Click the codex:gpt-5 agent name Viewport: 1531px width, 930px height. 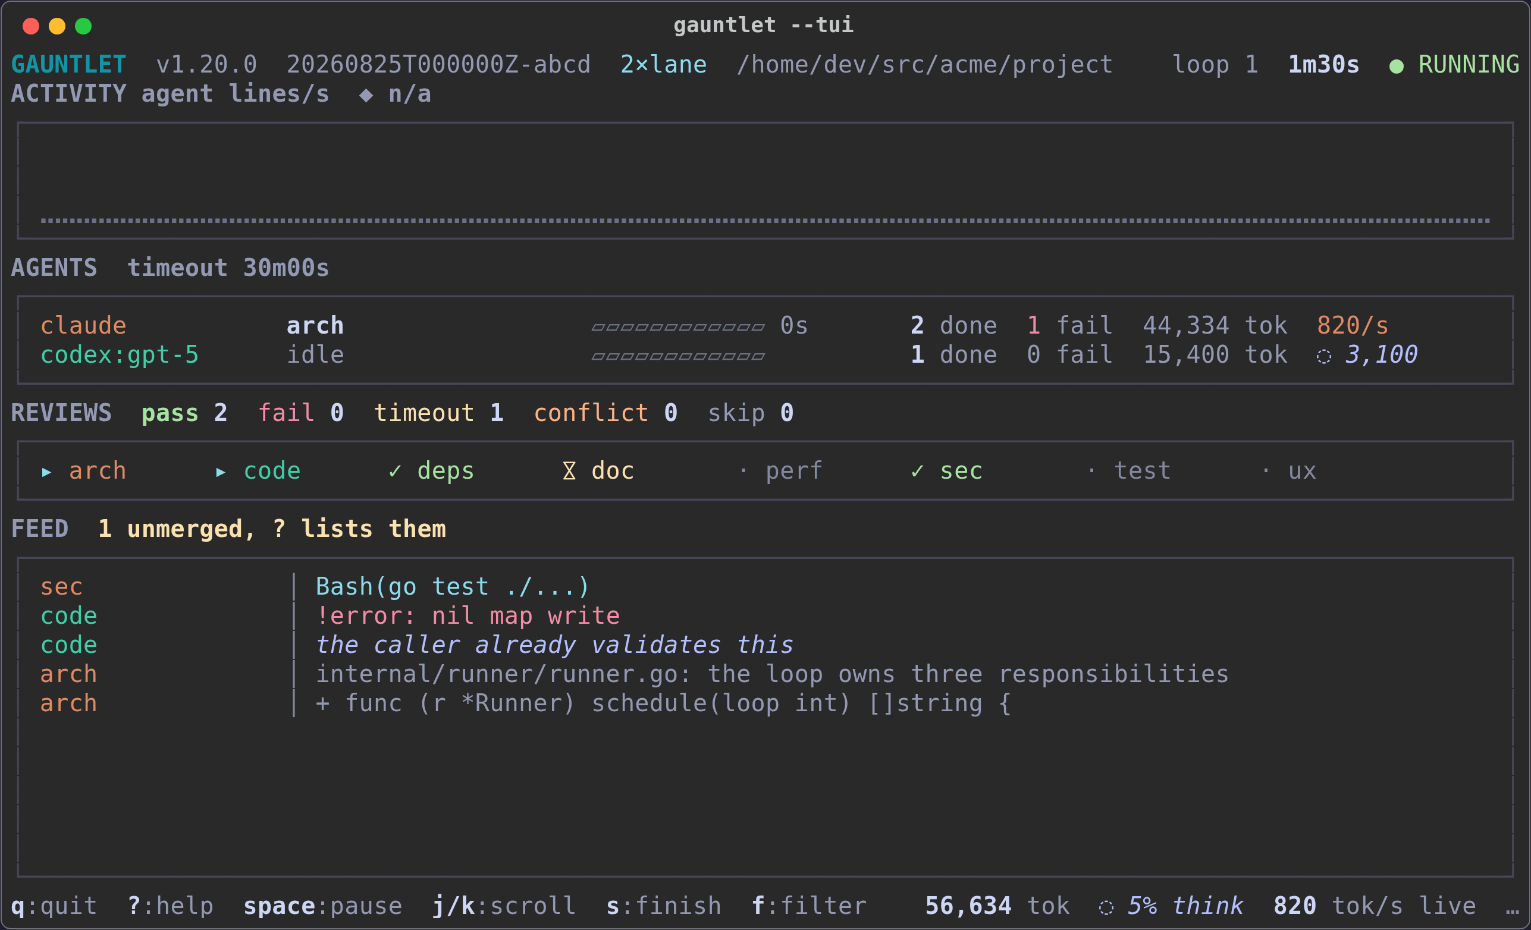pos(120,356)
